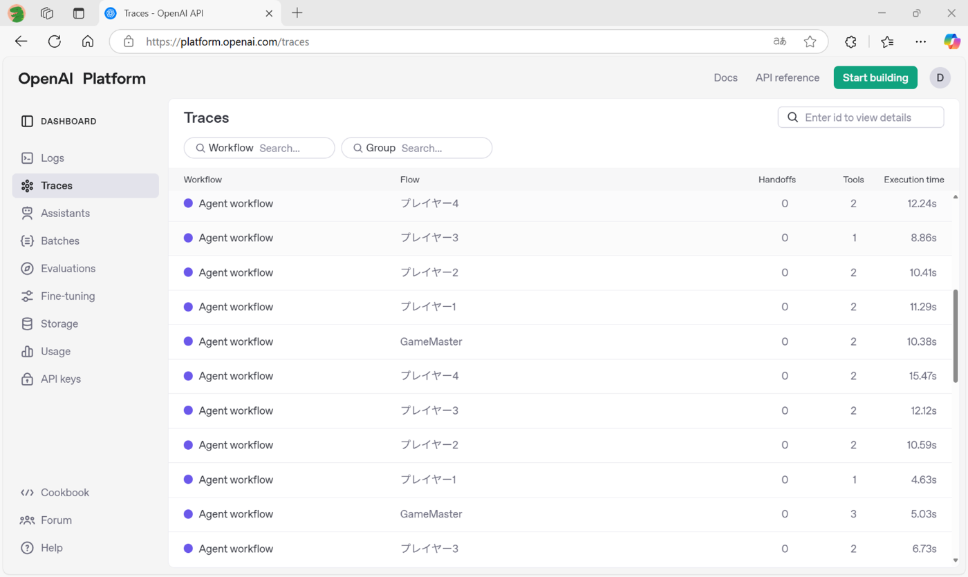Click the Batches sidebar icon

click(27, 241)
